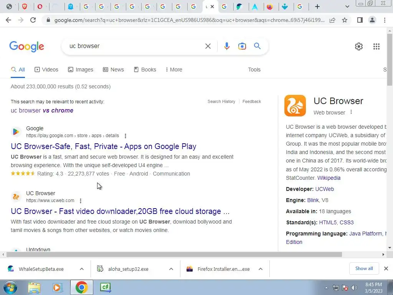Open the Brave browser tab

(x=24, y=7)
